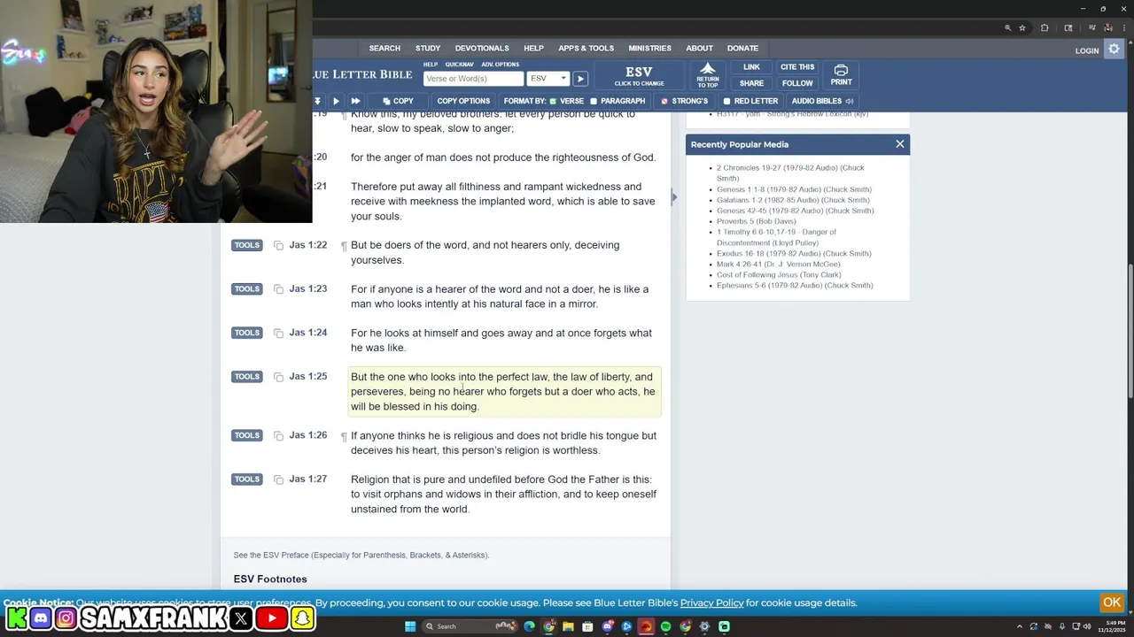Open the ESV translation dropdown
Image resolution: width=1134 pixels, height=637 pixels.
tap(548, 79)
